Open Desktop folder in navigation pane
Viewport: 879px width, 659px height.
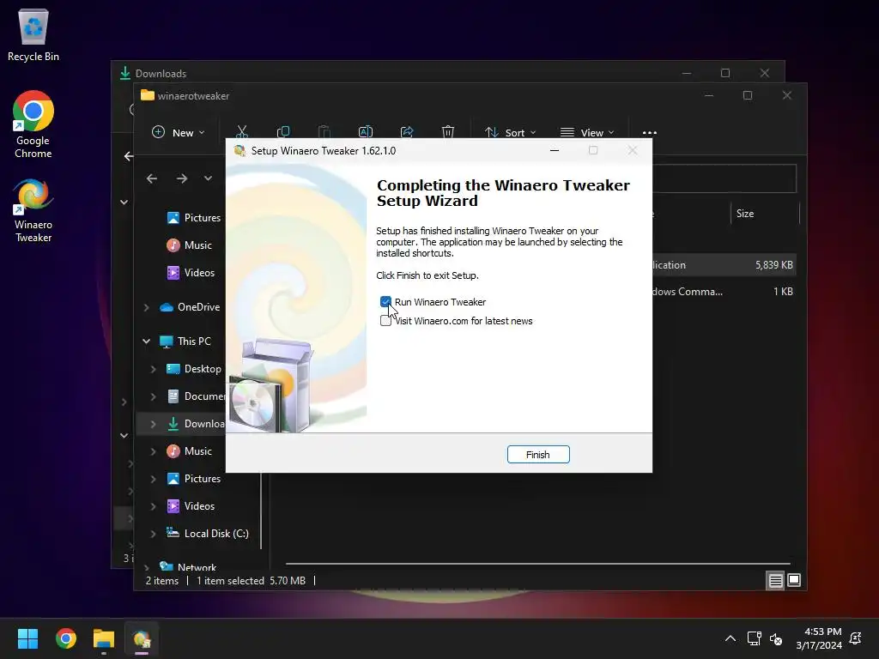[194, 369]
